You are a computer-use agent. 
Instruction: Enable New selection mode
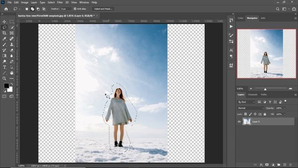pyautogui.click(x=27, y=9)
